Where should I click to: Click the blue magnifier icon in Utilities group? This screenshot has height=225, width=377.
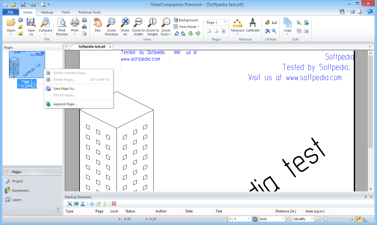point(274,31)
